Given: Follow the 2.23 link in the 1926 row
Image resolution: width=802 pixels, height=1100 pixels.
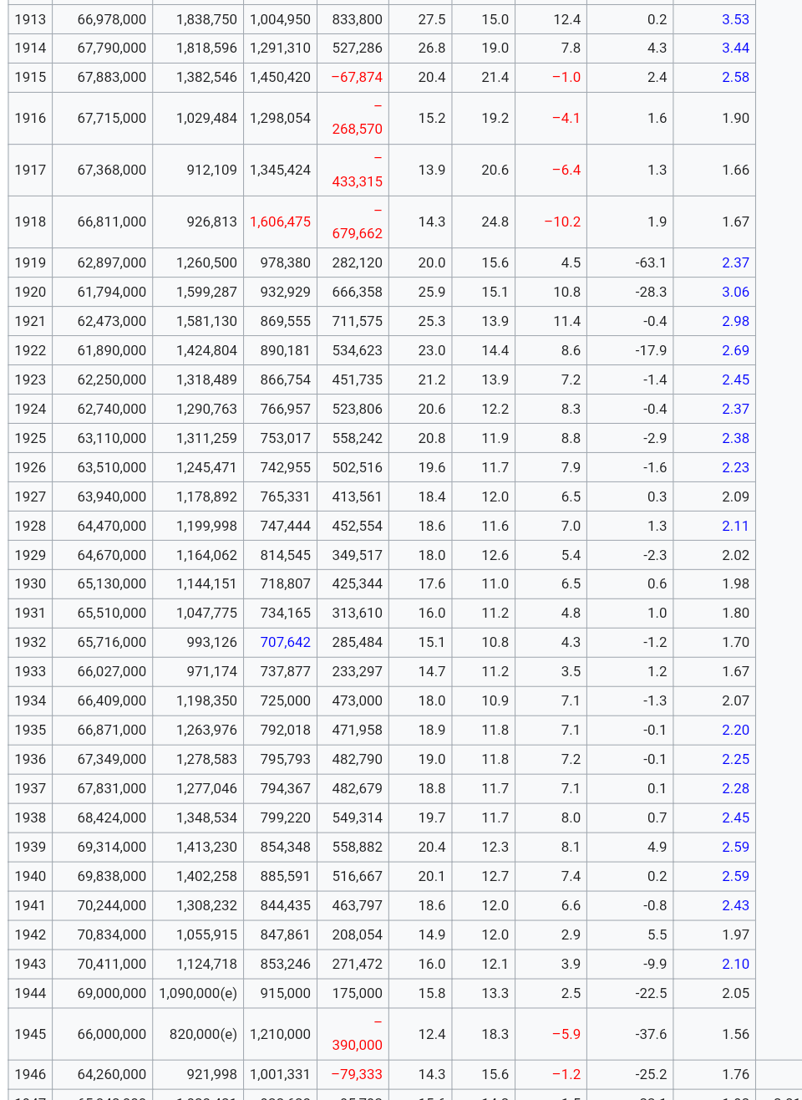Looking at the screenshot, I should pos(735,468).
